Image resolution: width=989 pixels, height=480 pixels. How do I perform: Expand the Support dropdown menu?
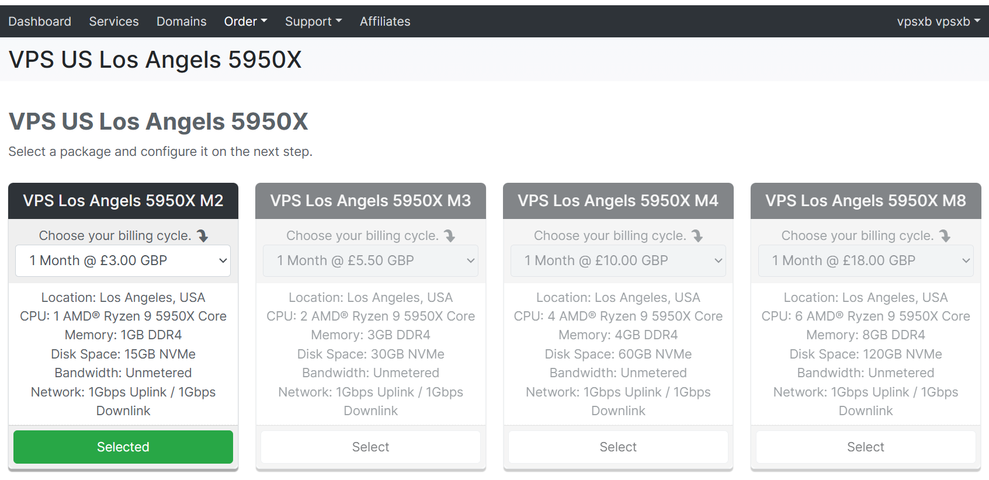(313, 22)
